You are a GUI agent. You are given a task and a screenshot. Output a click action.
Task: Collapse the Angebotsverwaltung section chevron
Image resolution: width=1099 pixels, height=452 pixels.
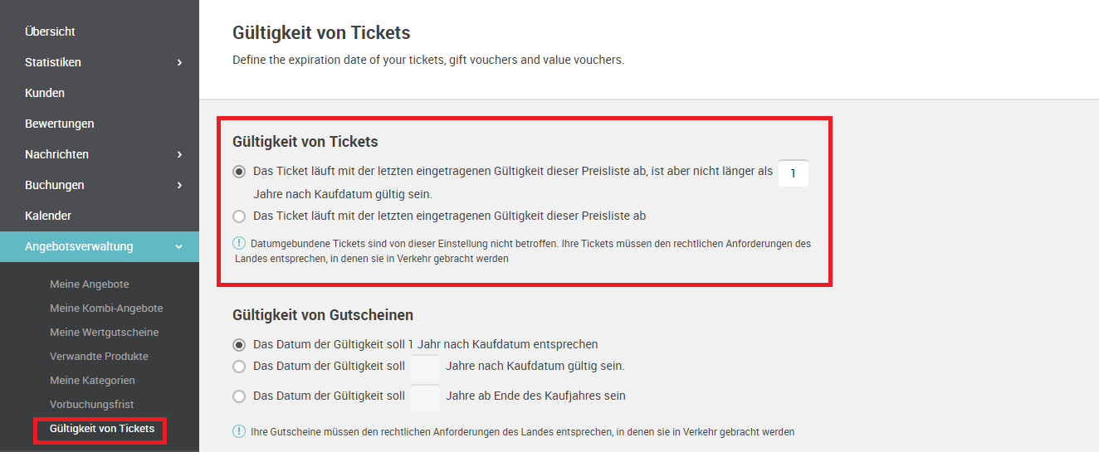click(179, 246)
